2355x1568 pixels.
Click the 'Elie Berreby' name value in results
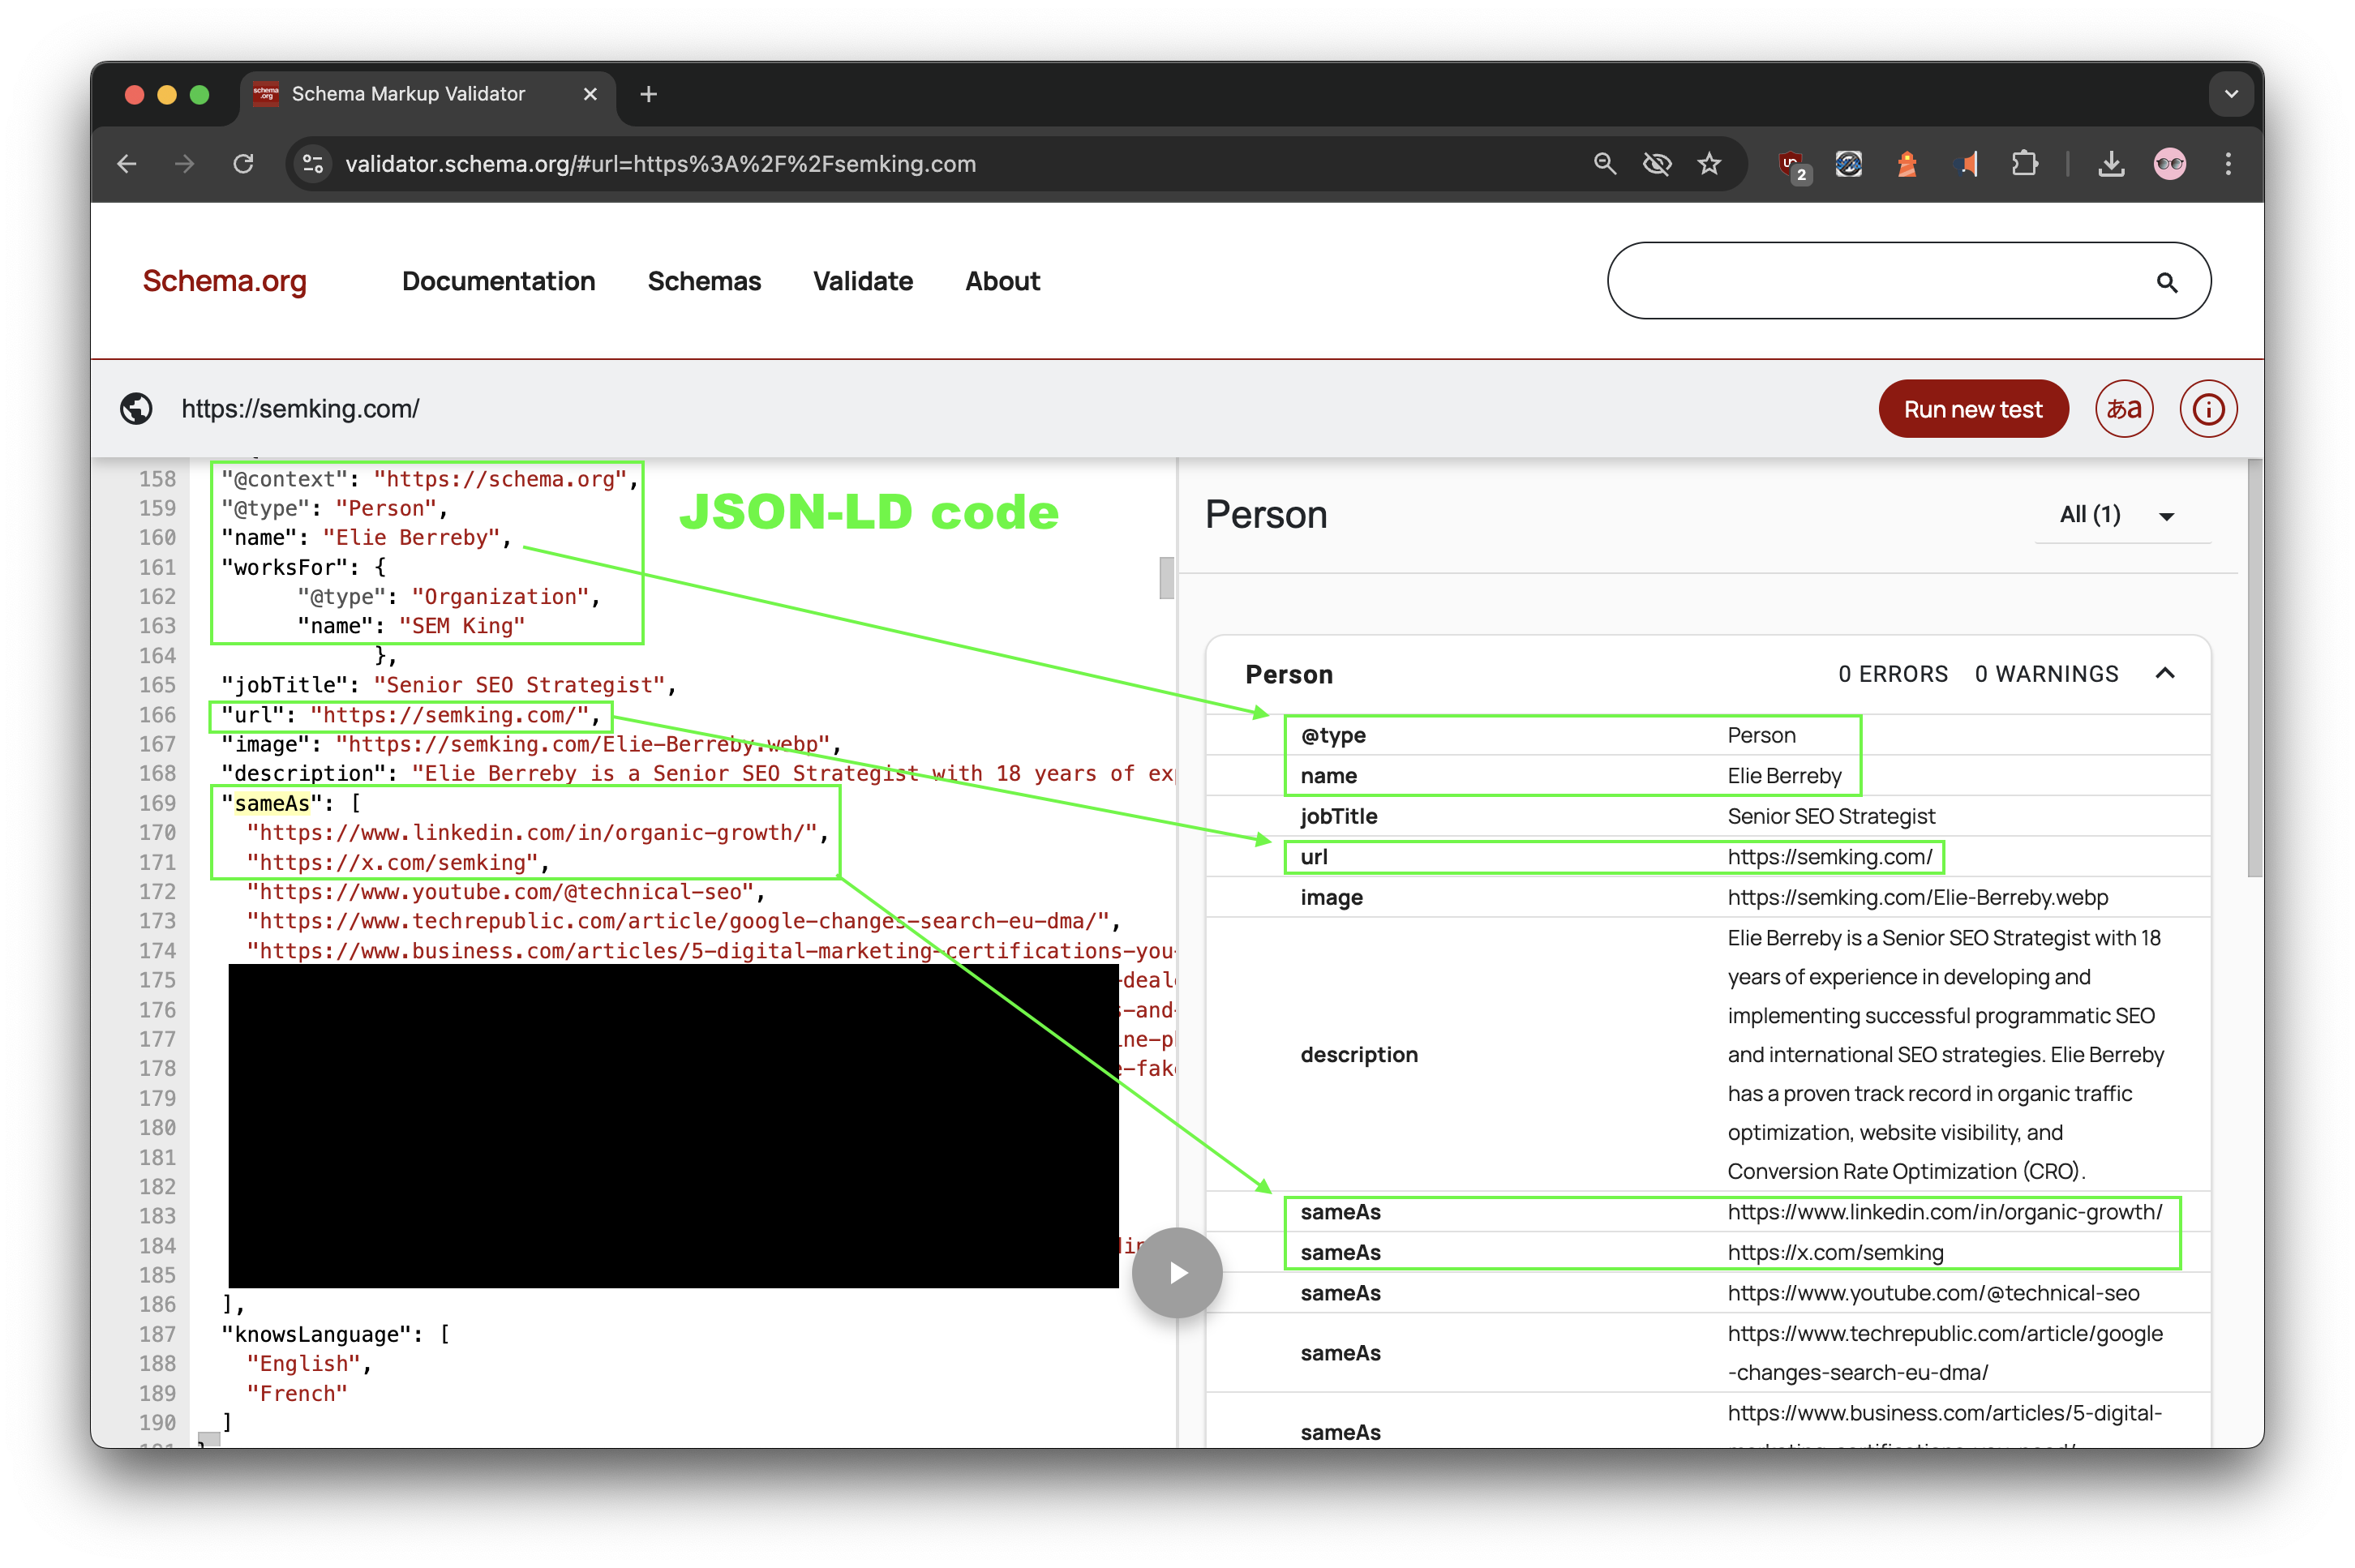(1784, 776)
